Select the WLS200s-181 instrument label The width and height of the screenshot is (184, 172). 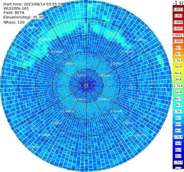click(x=16, y=9)
